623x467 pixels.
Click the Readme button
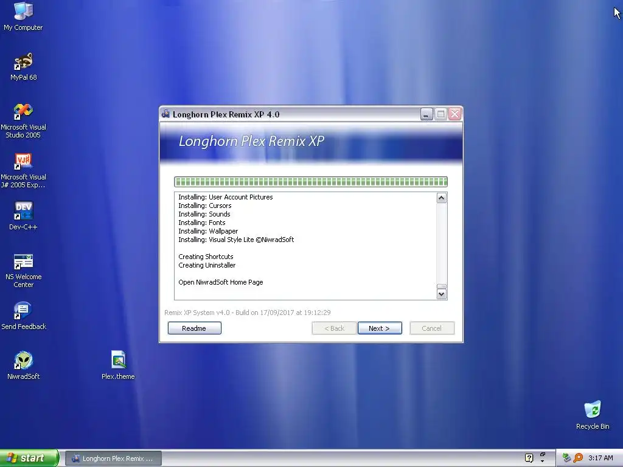click(194, 328)
